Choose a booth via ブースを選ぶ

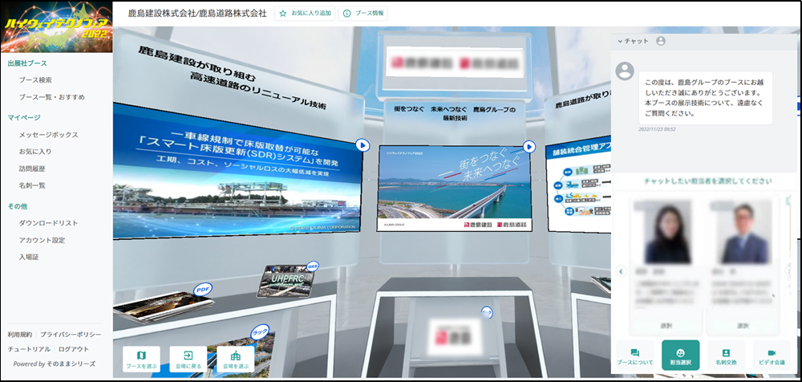[141, 360]
